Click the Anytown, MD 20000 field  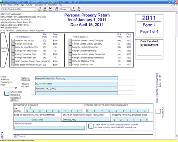click(77, 88)
